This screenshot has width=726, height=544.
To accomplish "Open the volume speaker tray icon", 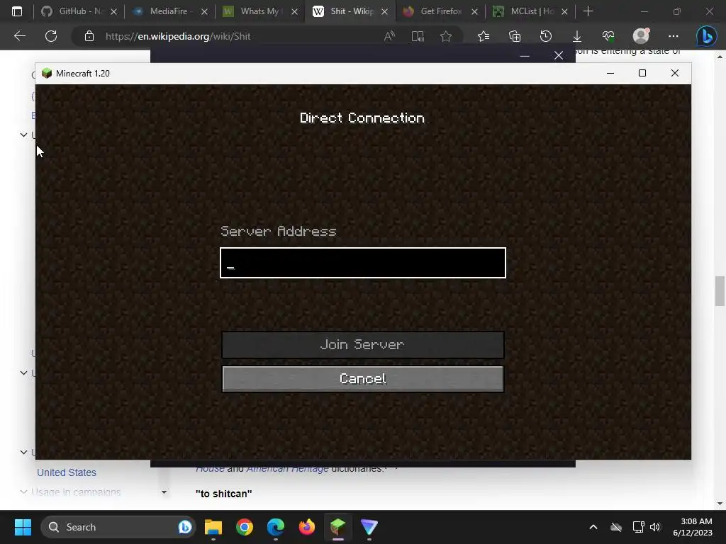I will click(x=655, y=527).
